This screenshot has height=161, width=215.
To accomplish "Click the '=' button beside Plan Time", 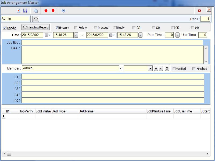I will (x=177, y=35).
